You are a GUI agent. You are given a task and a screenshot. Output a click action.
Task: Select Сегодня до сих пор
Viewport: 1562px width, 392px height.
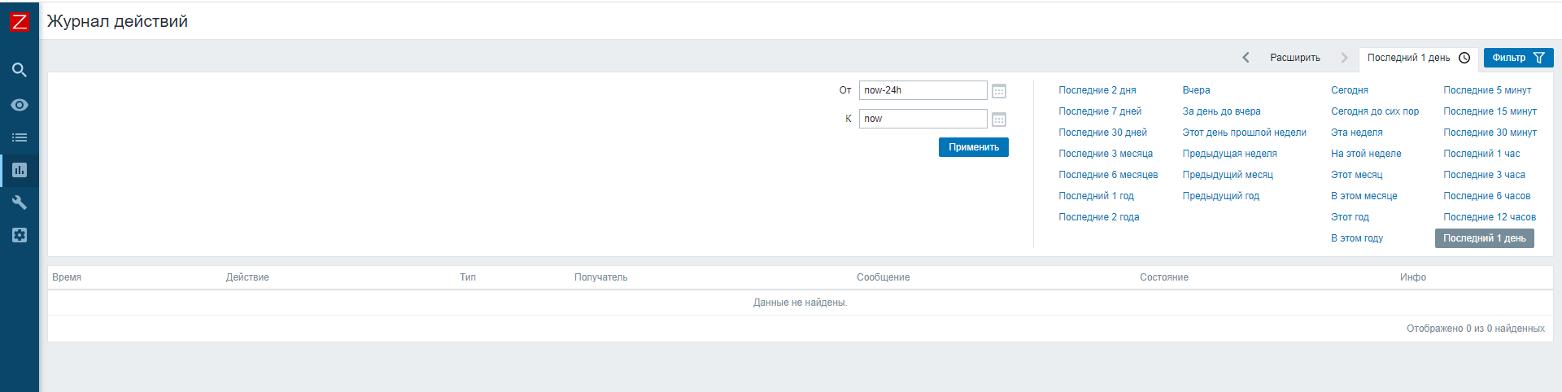pyautogui.click(x=1374, y=111)
